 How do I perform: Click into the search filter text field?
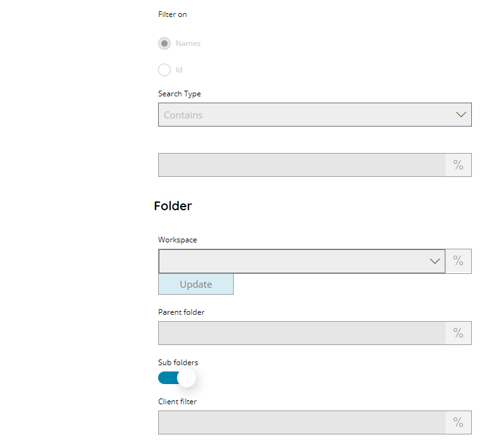point(302,165)
